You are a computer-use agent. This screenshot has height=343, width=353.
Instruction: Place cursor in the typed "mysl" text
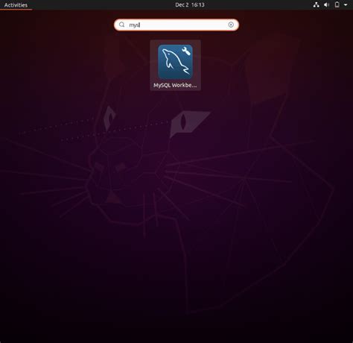click(134, 25)
